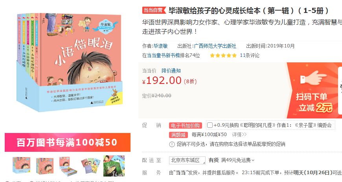Click the 降价通知 price alert link
Image resolution: width=342 pixels, height=182 pixels.
[x=171, y=71]
